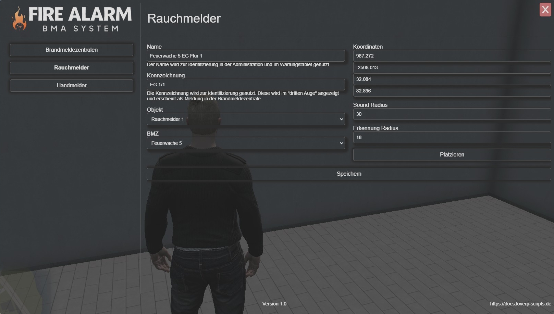Screen dimensions: 554x314
Task: Go to the Handmelder section
Action: [x=71, y=86]
